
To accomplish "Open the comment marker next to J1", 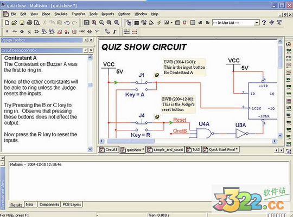I will pyautogui.click(x=157, y=75).
